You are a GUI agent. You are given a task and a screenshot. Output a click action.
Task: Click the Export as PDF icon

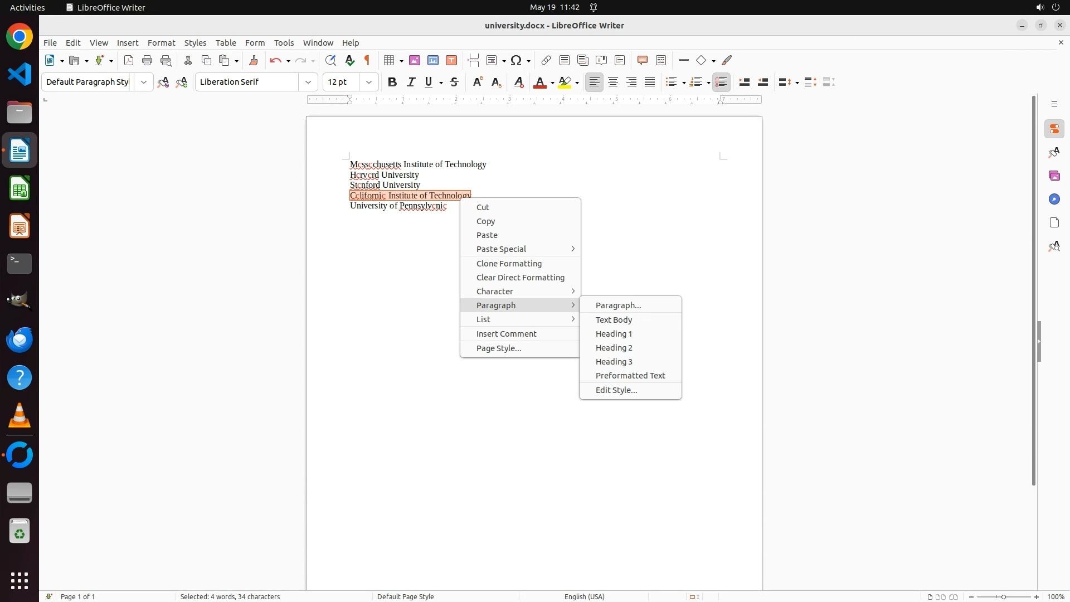coord(129,60)
